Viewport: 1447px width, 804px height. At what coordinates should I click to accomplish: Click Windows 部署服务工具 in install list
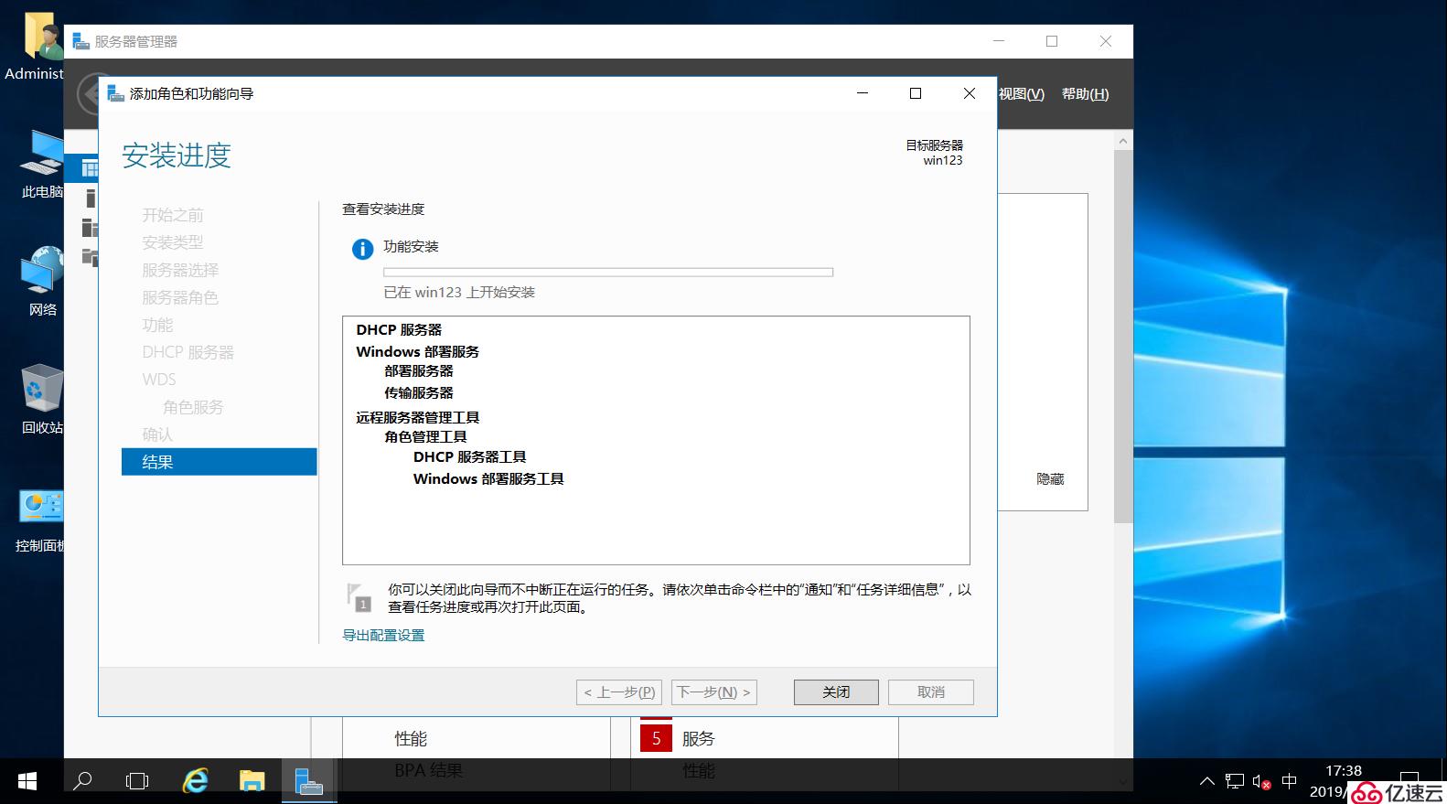pyautogui.click(x=488, y=479)
